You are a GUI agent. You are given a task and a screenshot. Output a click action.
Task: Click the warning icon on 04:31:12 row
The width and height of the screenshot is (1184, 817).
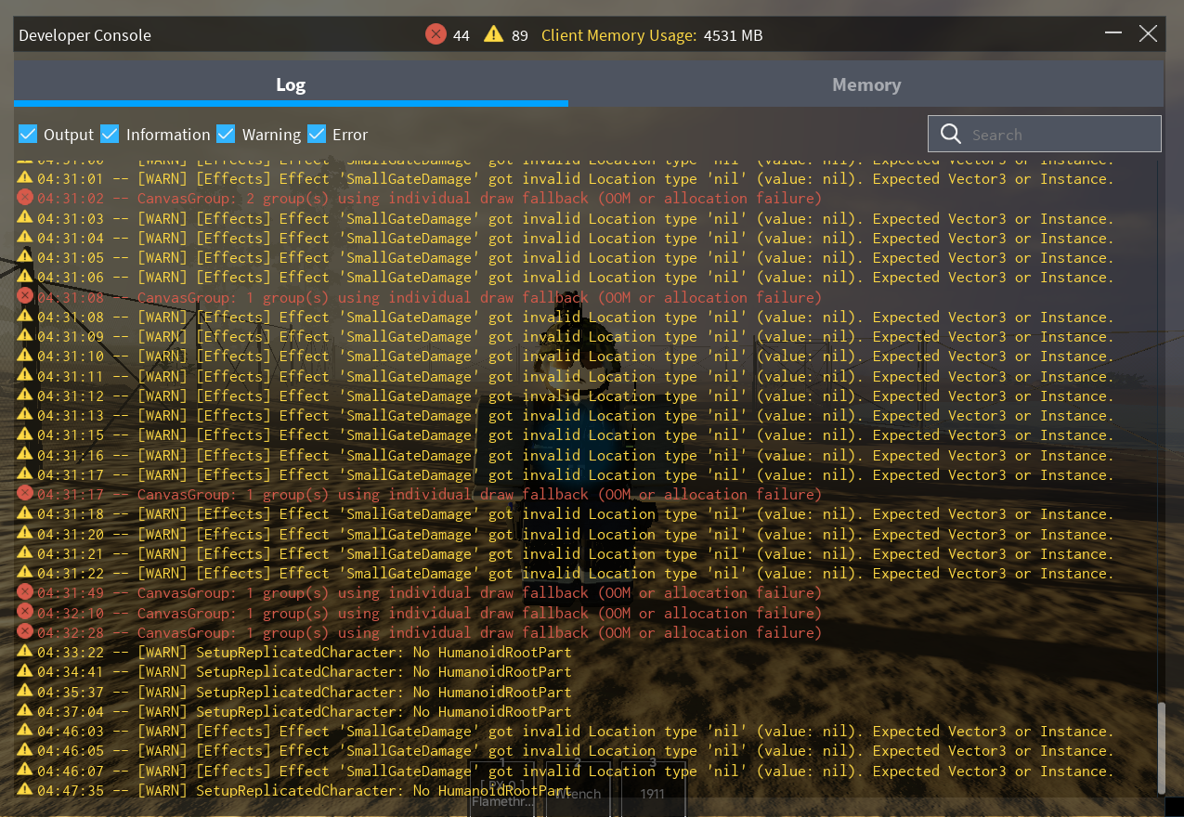point(25,395)
